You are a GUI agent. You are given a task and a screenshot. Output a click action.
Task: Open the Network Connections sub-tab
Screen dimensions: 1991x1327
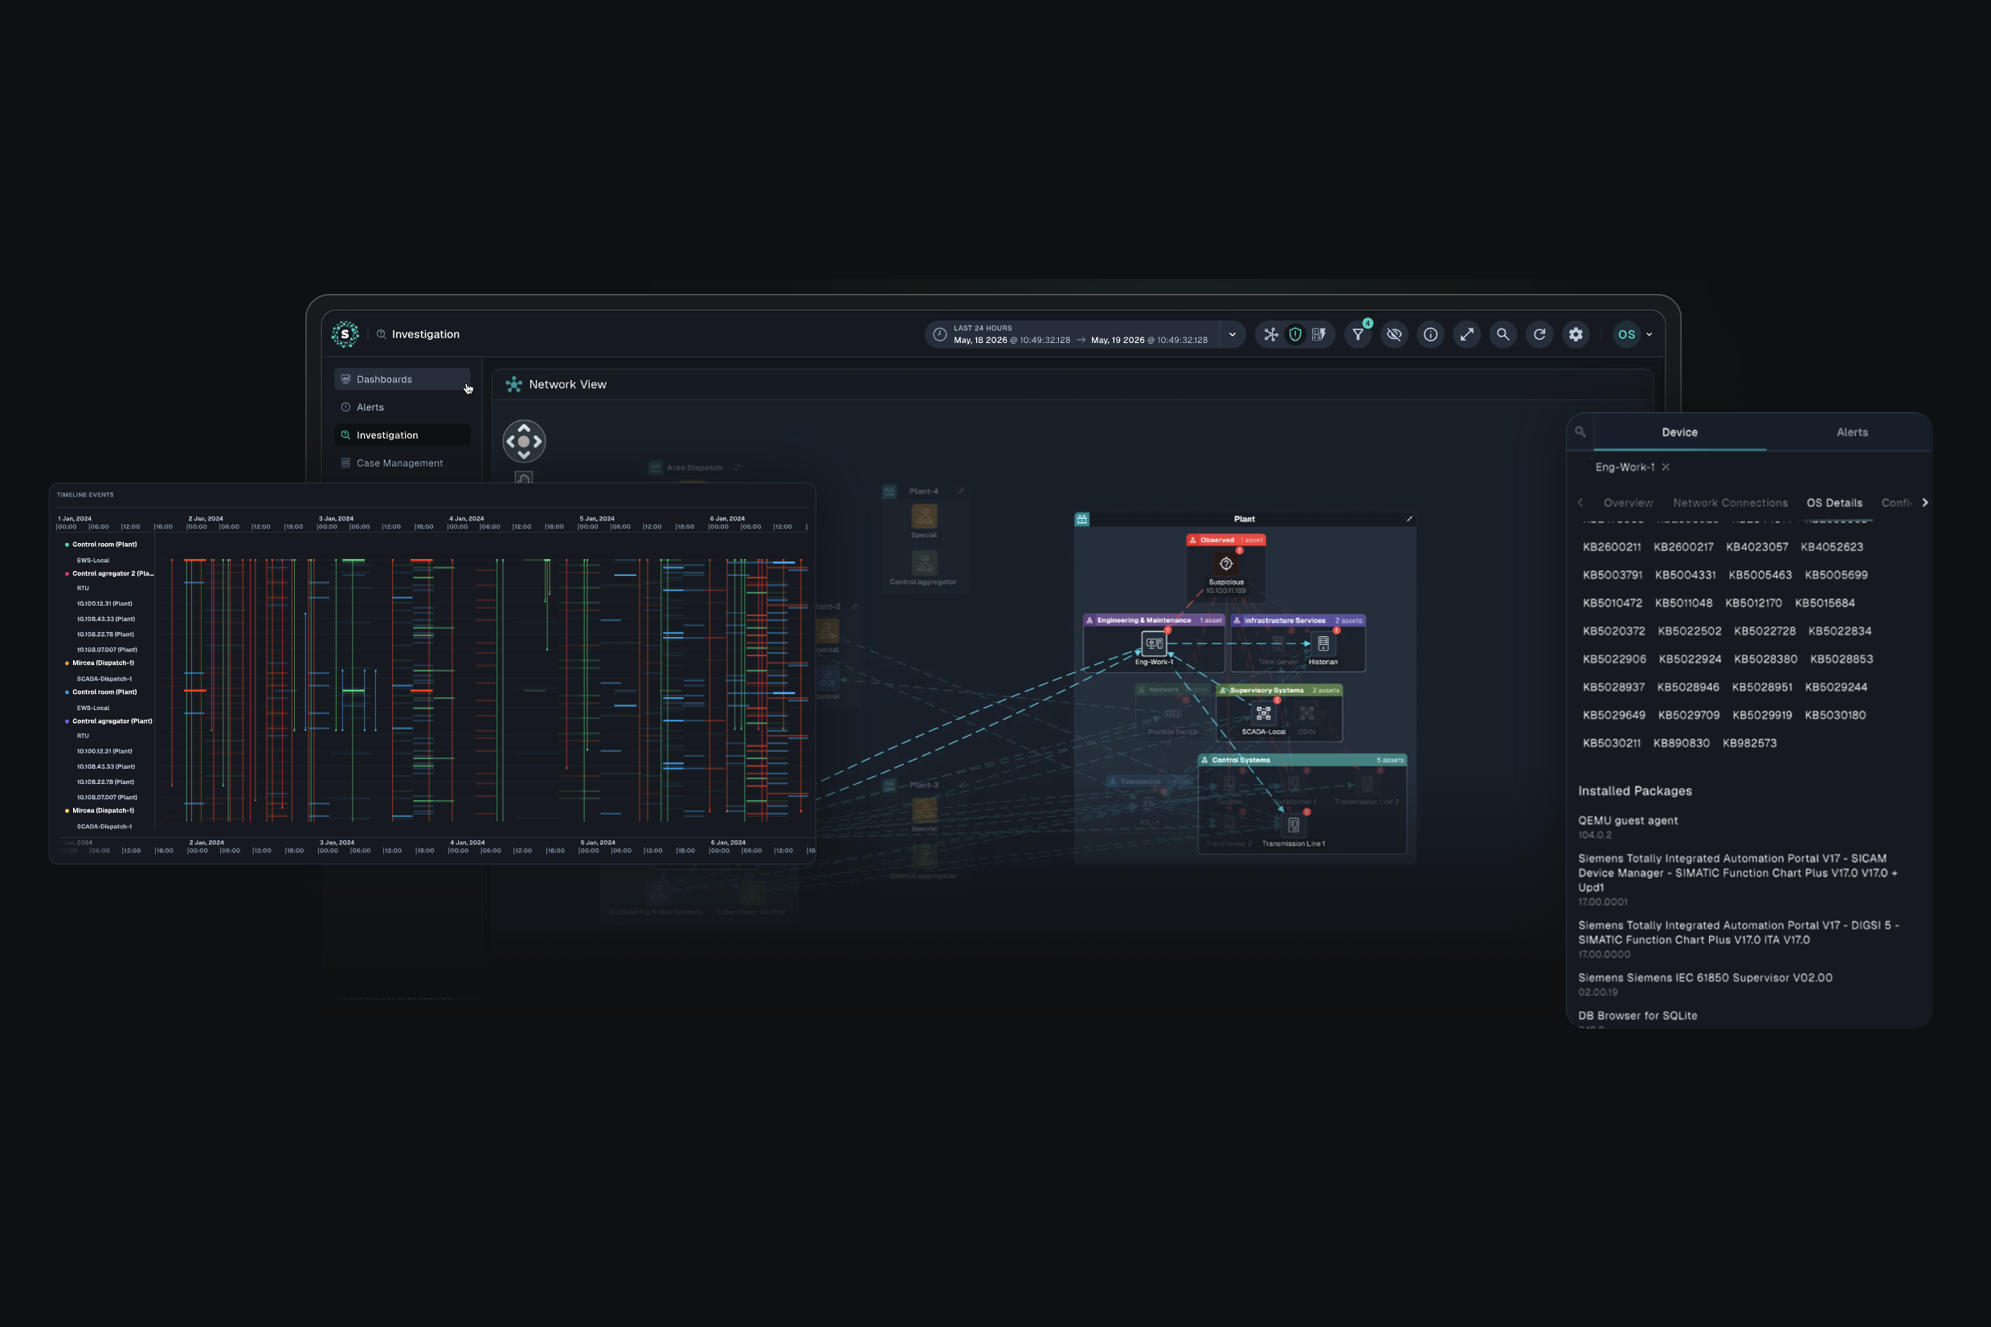click(1731, 503)
